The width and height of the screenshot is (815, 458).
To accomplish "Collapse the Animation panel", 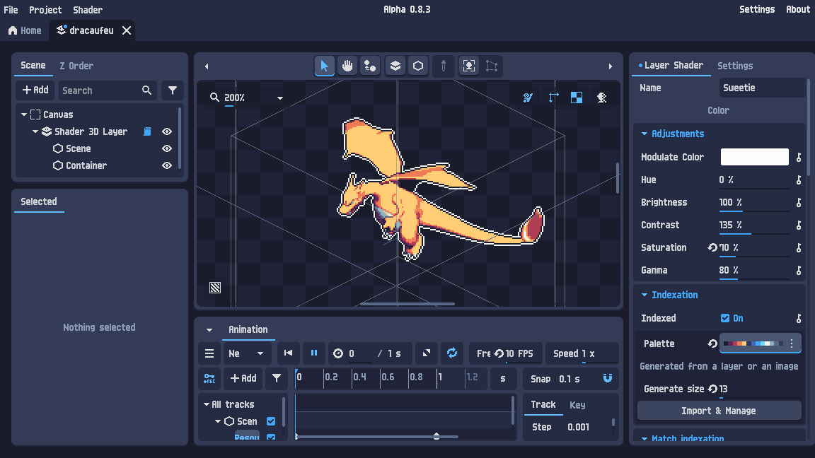I will (x=209, y=330).
